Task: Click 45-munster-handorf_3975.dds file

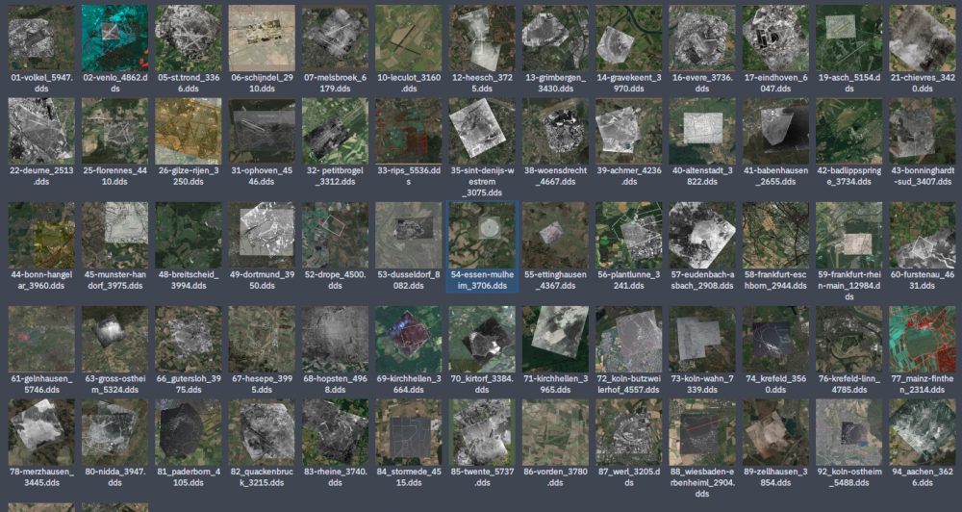Action: coord(114,235)
